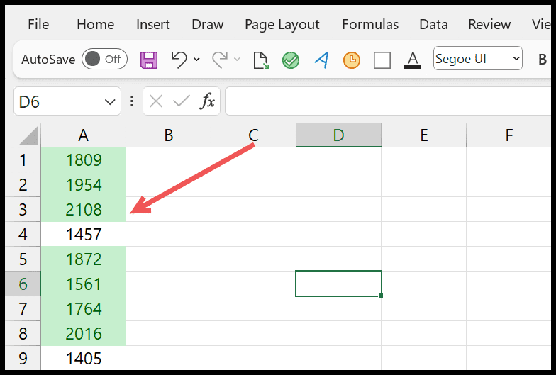Click the Bold B button

tap(542, 60)
